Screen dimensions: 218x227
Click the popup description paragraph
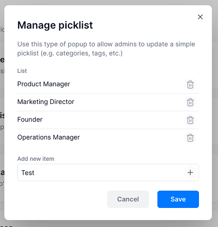tap(106, 49)
